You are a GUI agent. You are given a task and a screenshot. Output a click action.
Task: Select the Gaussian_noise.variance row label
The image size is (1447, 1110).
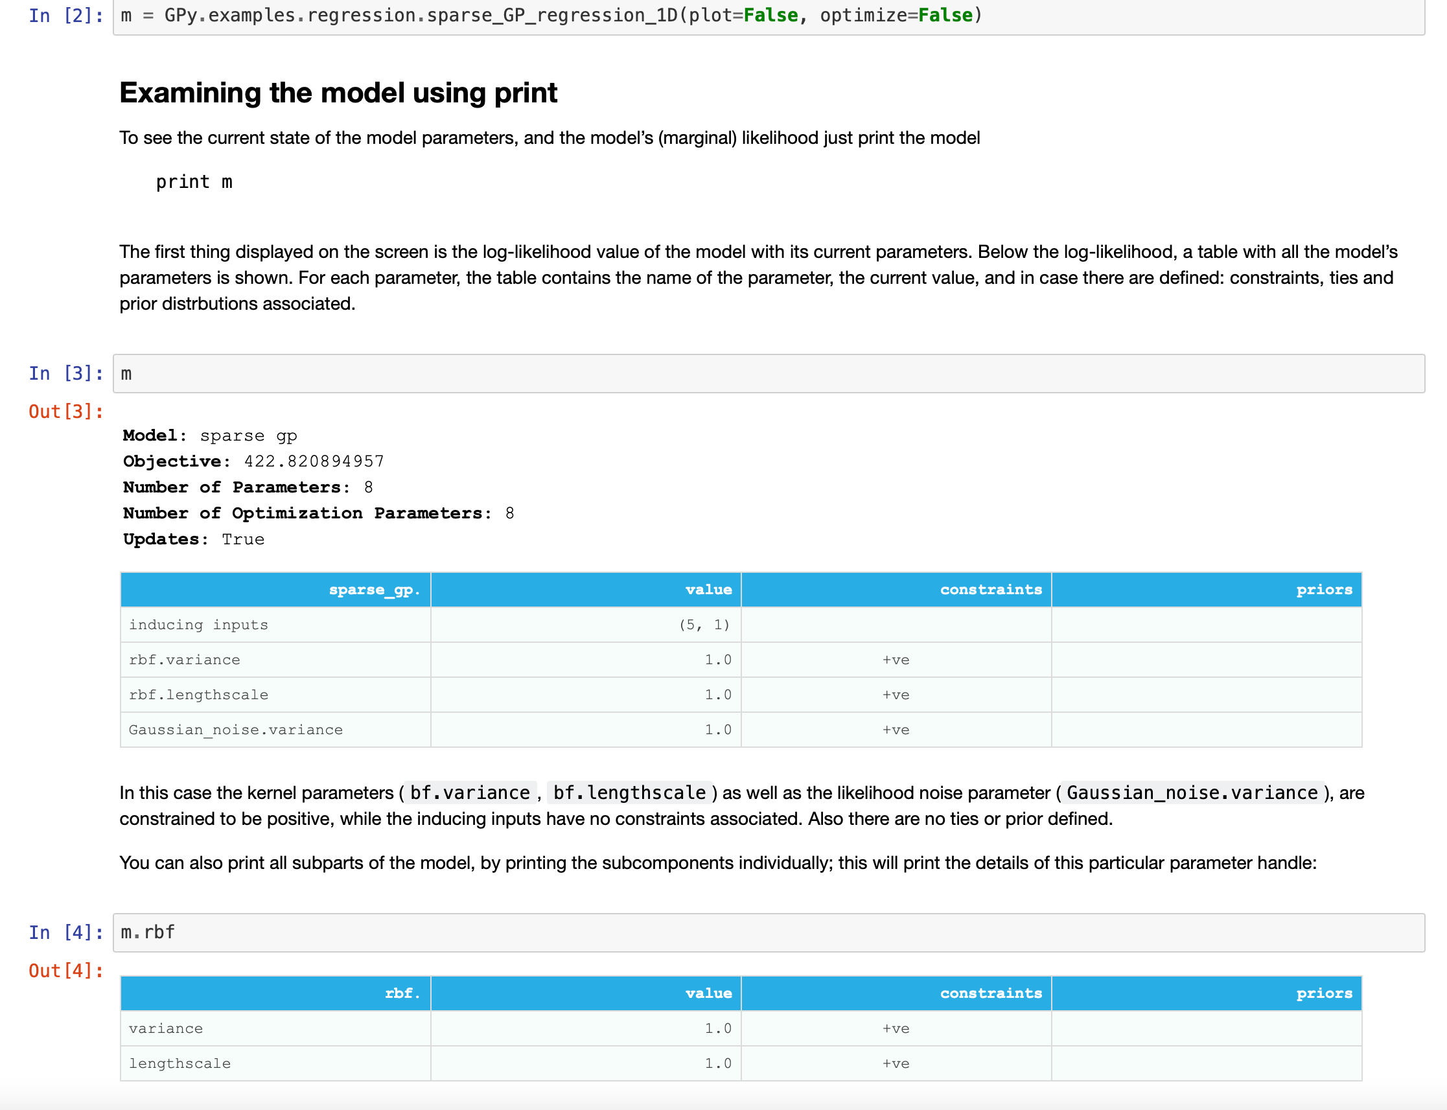coord(235,730)
